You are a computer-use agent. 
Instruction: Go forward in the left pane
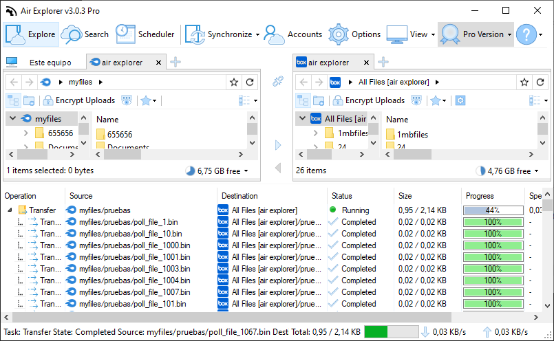pos(30,82)
